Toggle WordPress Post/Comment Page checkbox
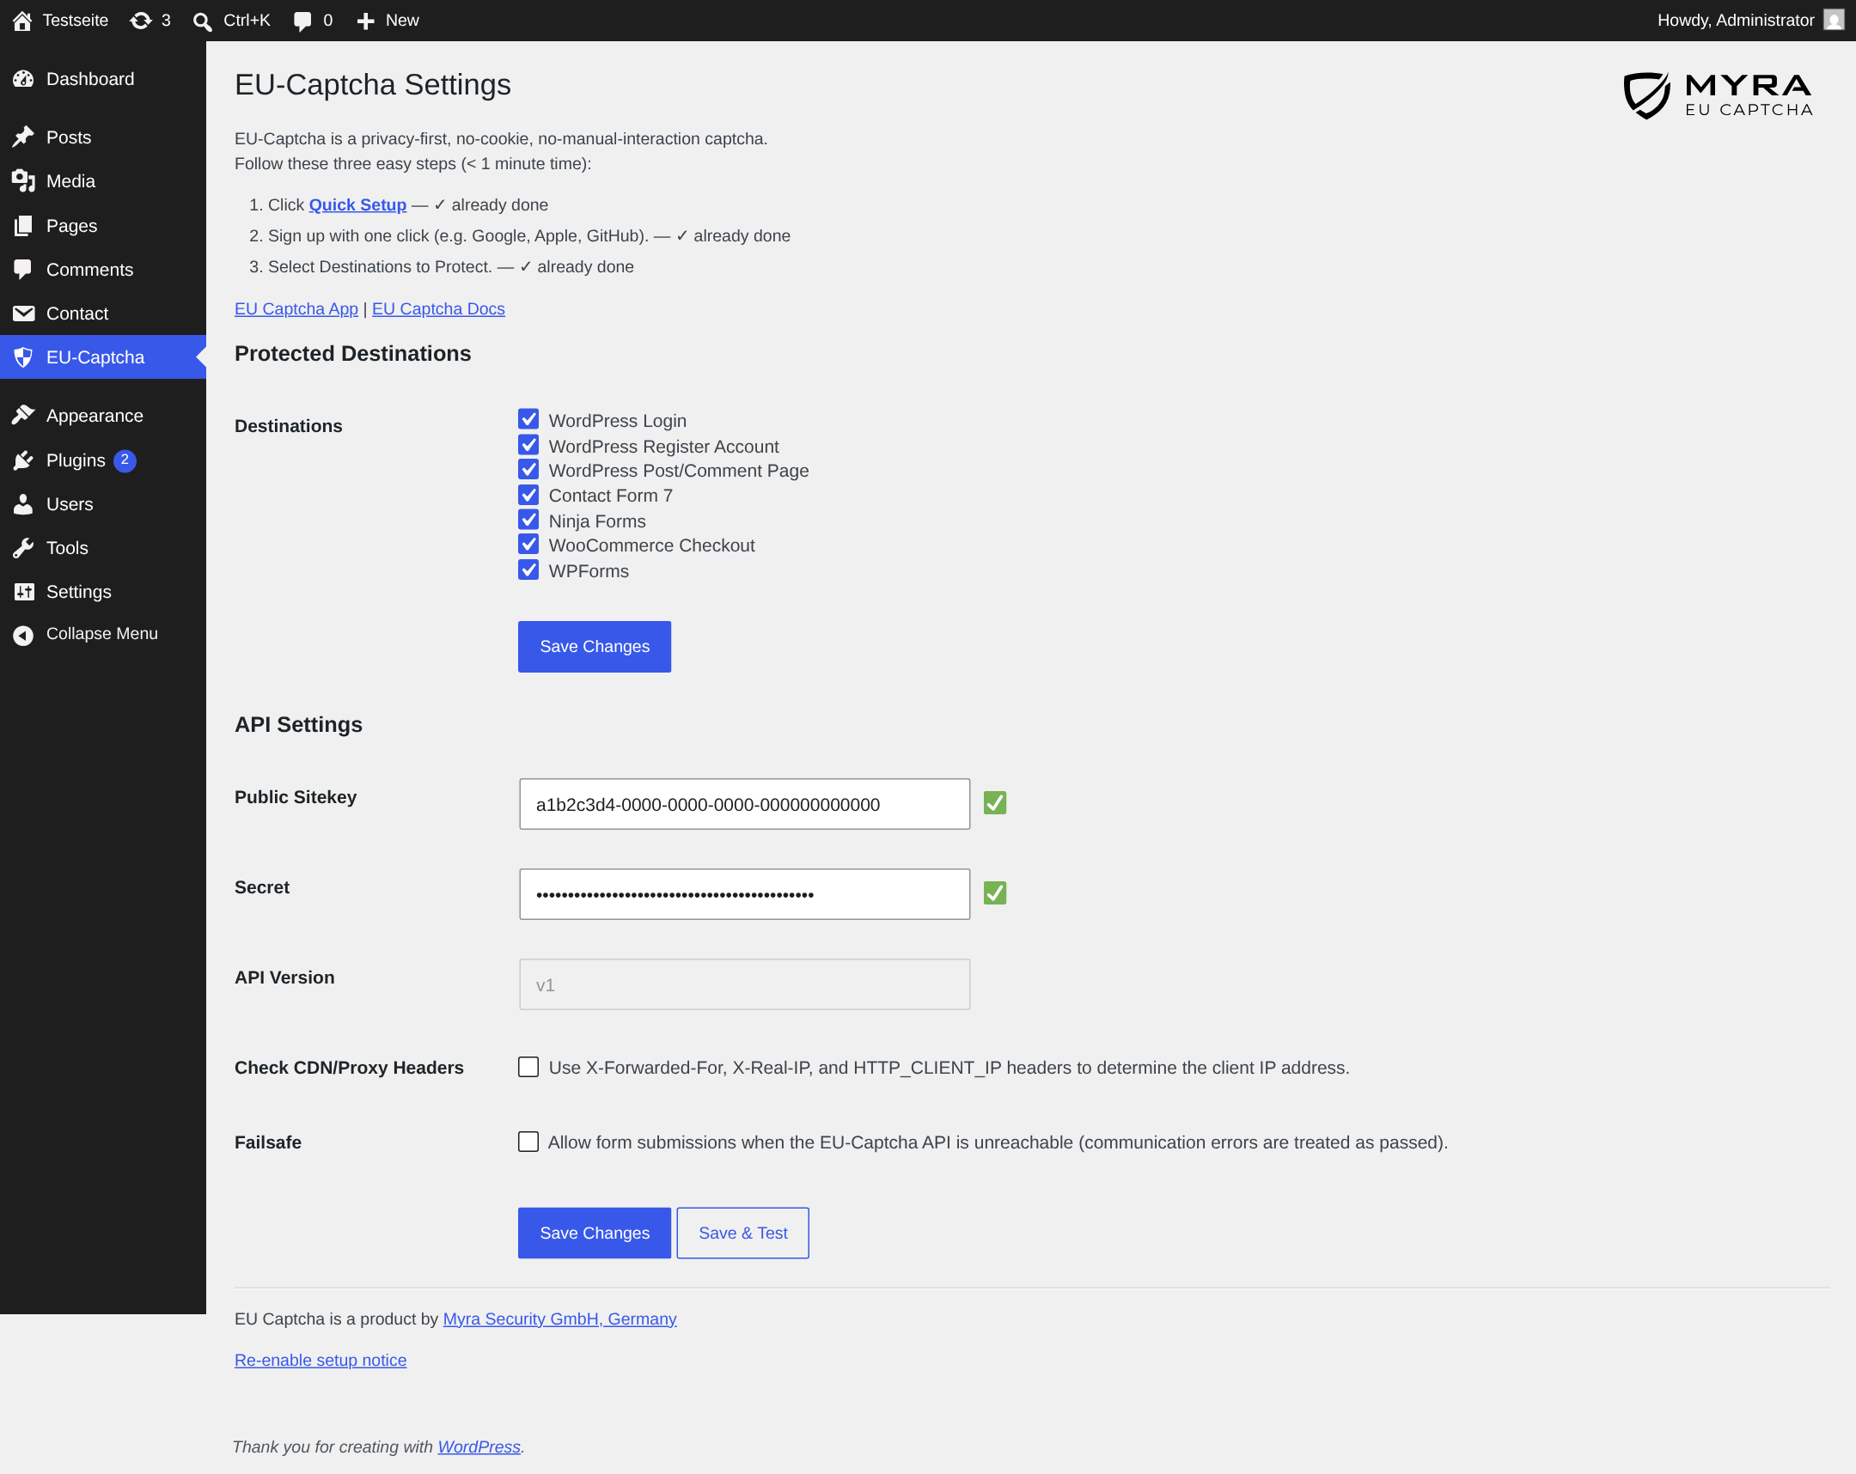The height and width of the screenshot is (1474, 1856). pyautogui.click(x=528, y=470)
